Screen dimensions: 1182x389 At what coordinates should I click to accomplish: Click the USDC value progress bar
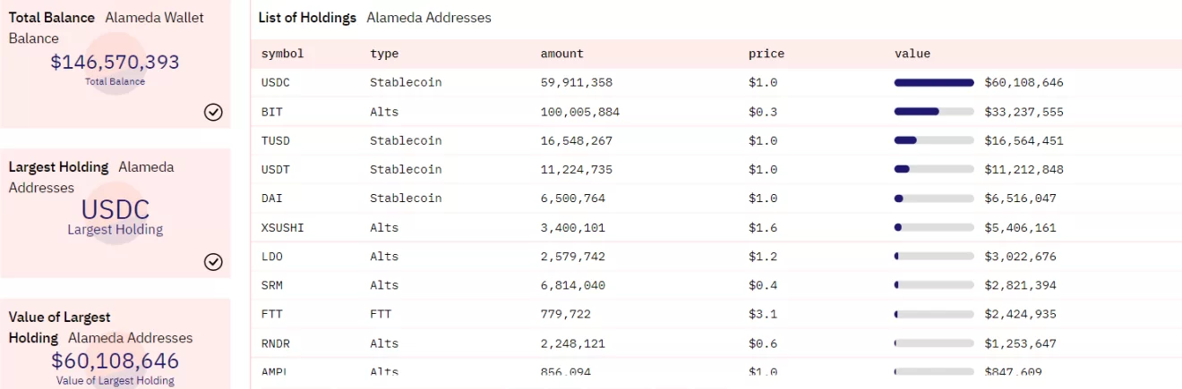pos(934,82)
